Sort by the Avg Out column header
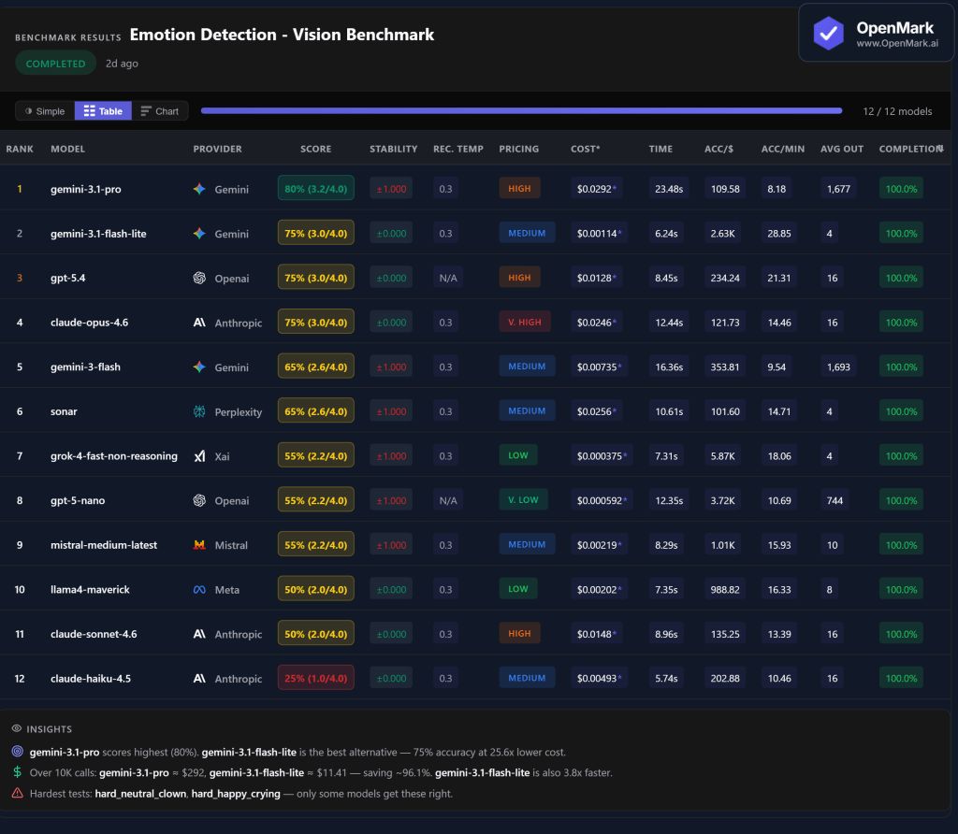958x834 pixels. (x=842, y=149)
